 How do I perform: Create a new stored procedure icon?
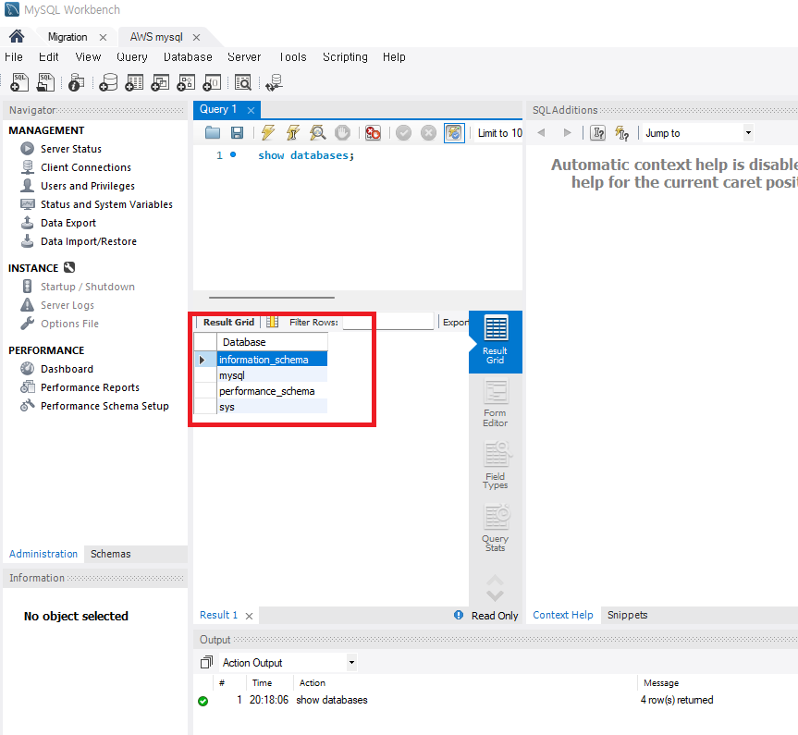click(x=186, y=82)
